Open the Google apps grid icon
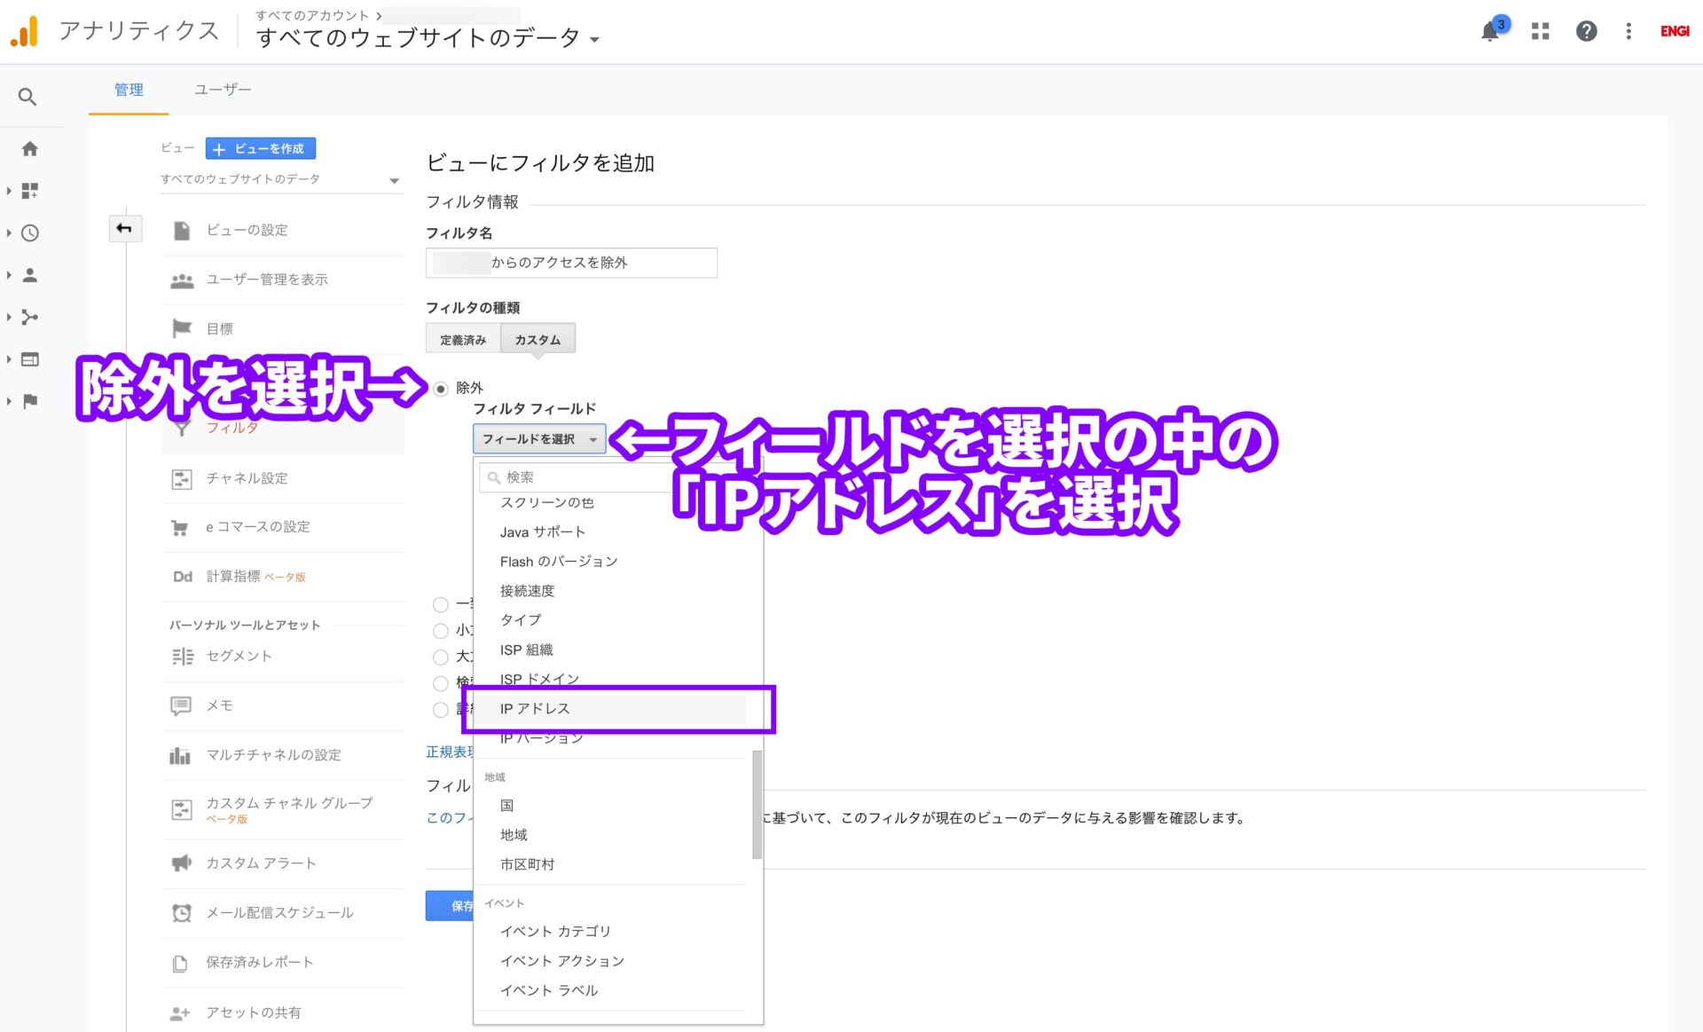This screenshot has height=1032, width=1703. coord(1541,31)
